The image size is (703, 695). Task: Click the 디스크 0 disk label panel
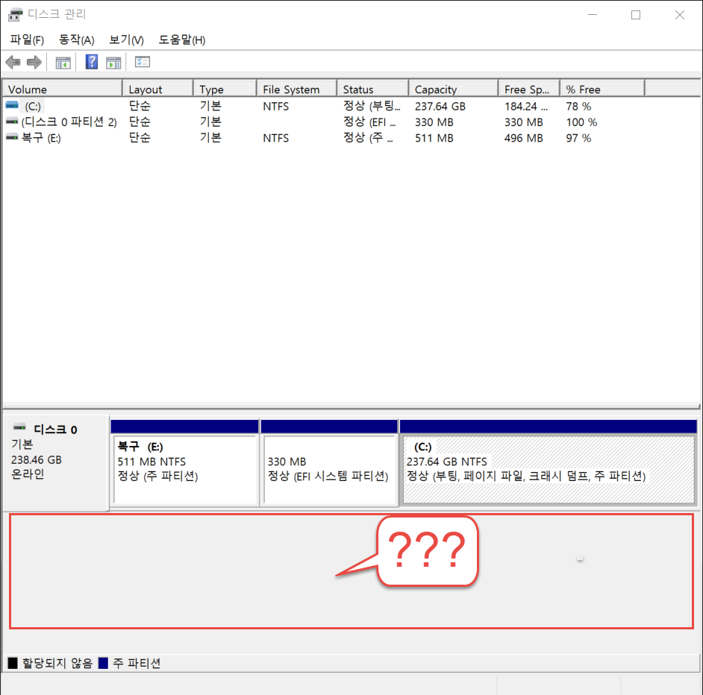click(55, 463)
